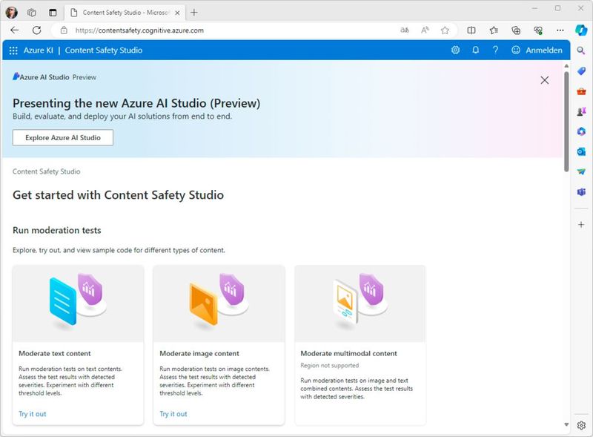Open notifications bell in Azure header
The width and height of the screenshot is (593, 437).
pyautogui.click(x=475, y=50)
